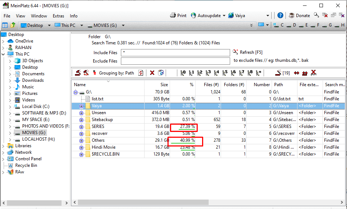Jump to drive C shortcut
Viewport: 347px width, 209px height.
point(279,25)
